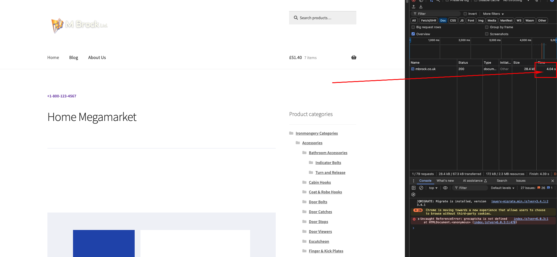Open the top context dropdown

tap(433, 188)
